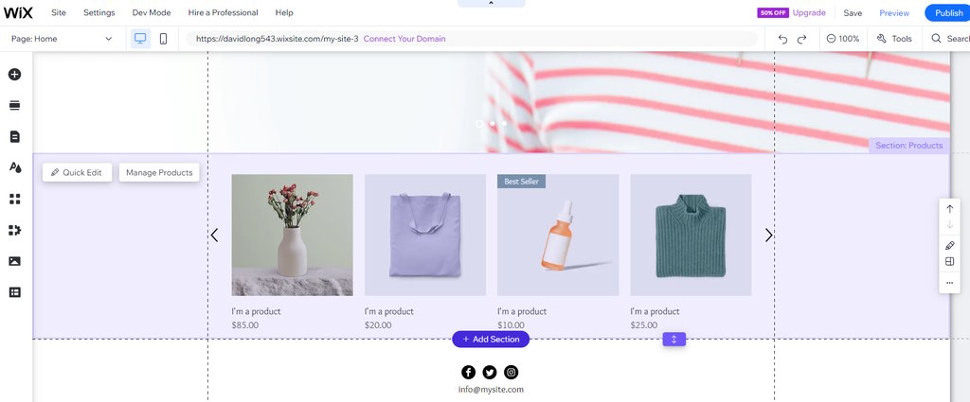Click the Save button
The image size is (970, 402).
[x=853, y=13]
